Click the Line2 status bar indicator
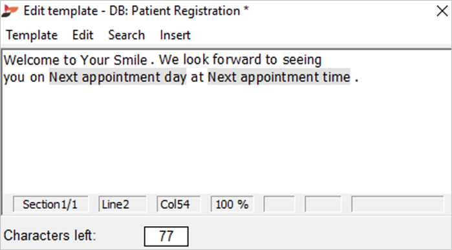 click(122, 204)
